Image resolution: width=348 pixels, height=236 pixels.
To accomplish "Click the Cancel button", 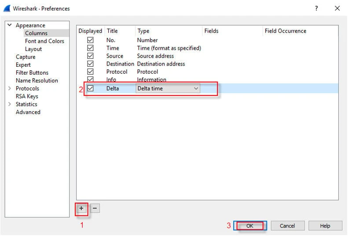I will coord(287,225).
